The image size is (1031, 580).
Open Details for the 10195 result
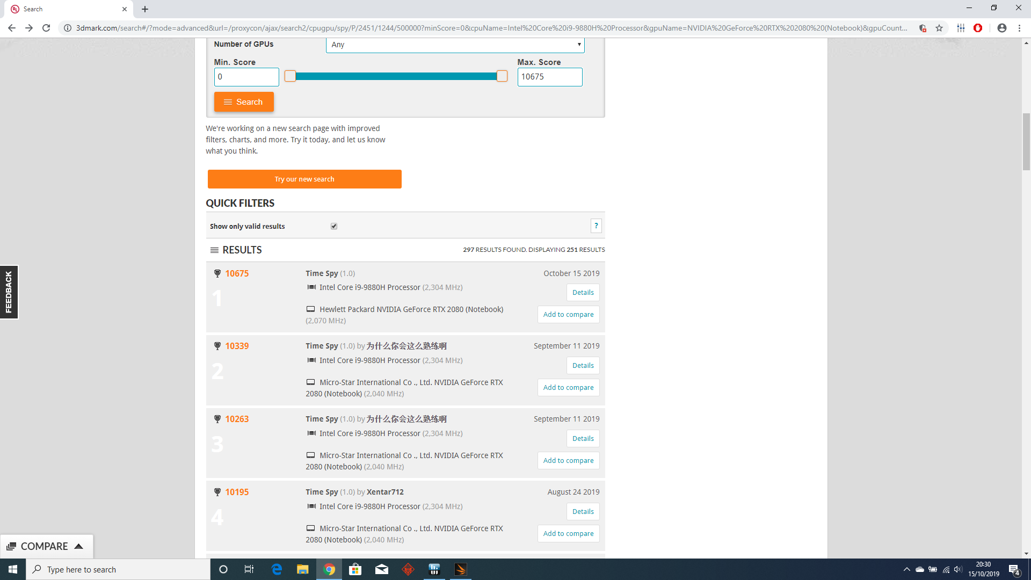coord(583,512)
